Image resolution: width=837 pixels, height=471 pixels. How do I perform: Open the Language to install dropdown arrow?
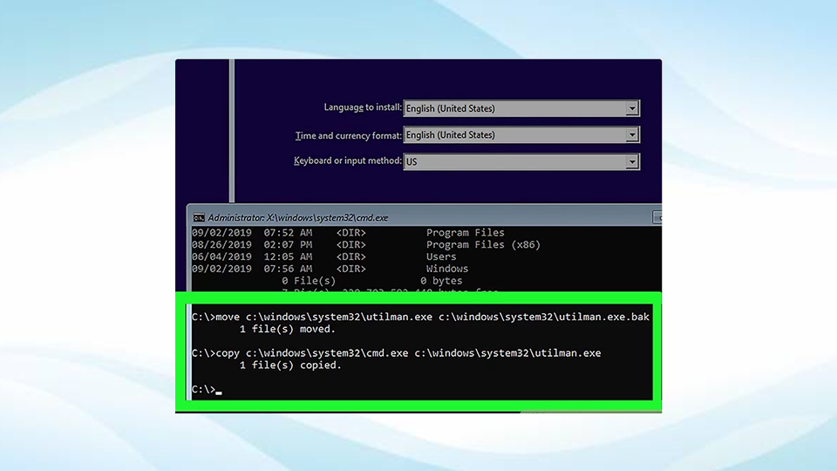click(632, 109)
